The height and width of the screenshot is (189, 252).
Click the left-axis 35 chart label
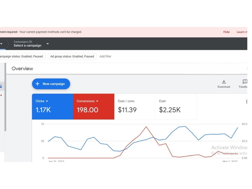click(42, 141)
